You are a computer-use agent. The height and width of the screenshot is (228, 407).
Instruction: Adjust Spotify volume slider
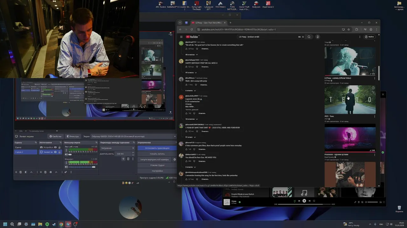[x=373, y=202]
